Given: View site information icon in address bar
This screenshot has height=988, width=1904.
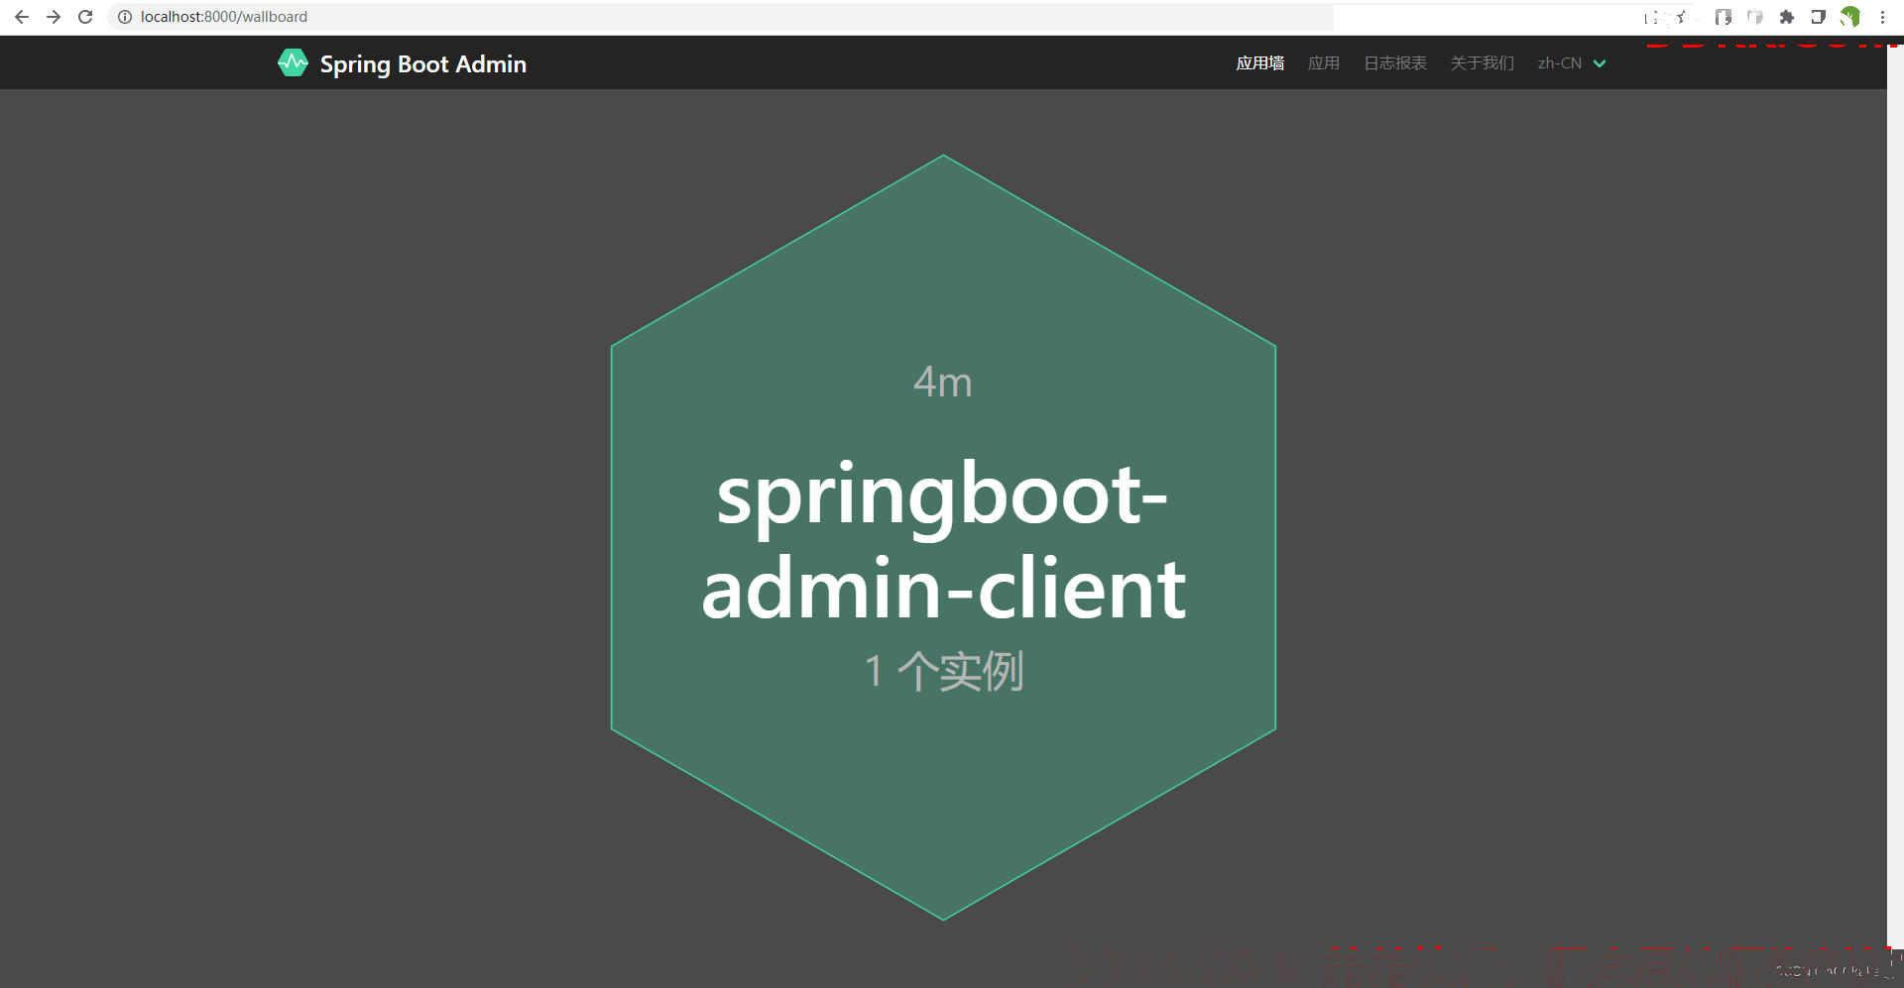Looking at the screenshot, I should [x=125, y=17].
